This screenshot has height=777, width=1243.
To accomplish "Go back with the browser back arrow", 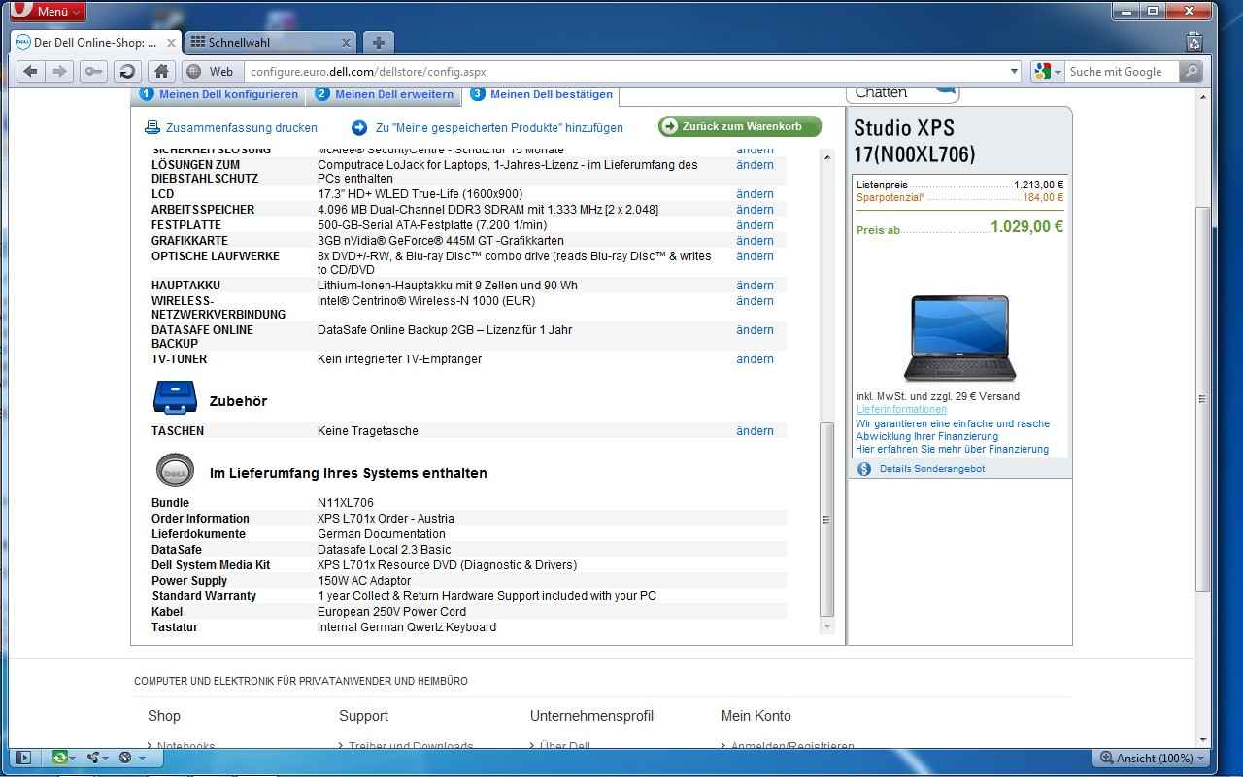I will 31,71.
